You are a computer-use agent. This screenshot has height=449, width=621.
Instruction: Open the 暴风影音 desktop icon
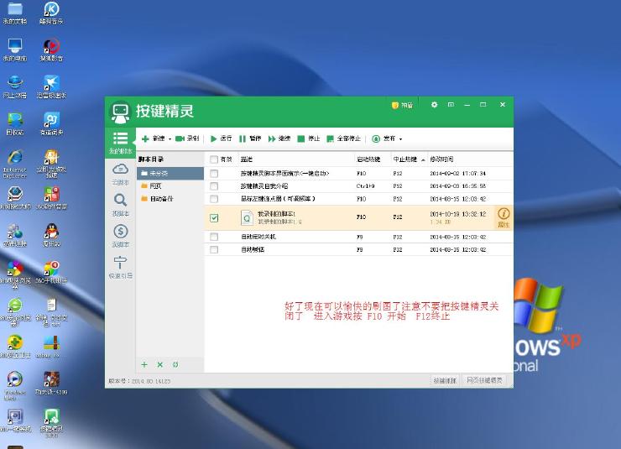(x=51, y=50)
